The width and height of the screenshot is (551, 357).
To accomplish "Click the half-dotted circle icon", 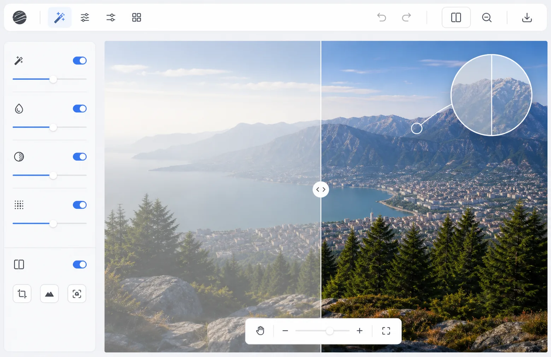I will pyautogui.click(x=19, y=157).
